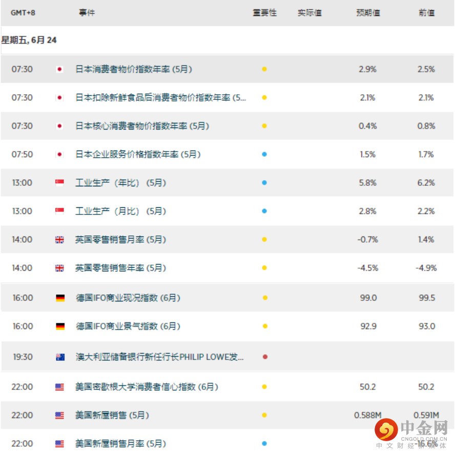This screenshot has height=455, width=455.
Task: Click forecast value 99.0
Action: pyautogui.click(x=368, y=298)
